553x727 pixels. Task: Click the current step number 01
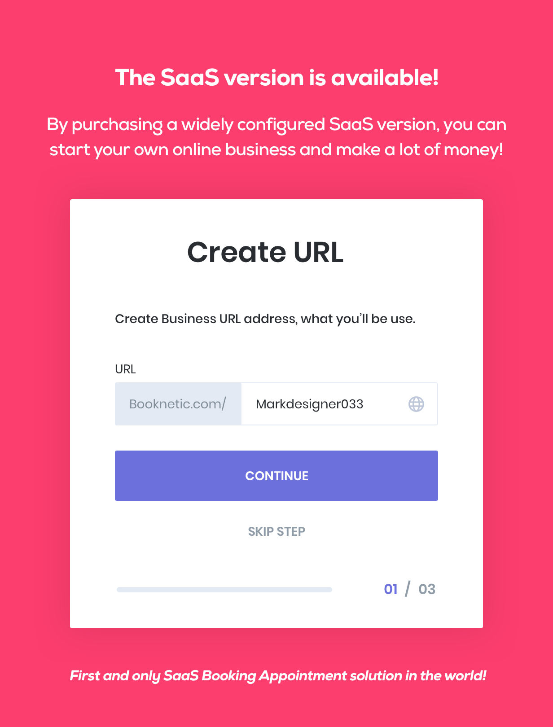click(391, 589)
